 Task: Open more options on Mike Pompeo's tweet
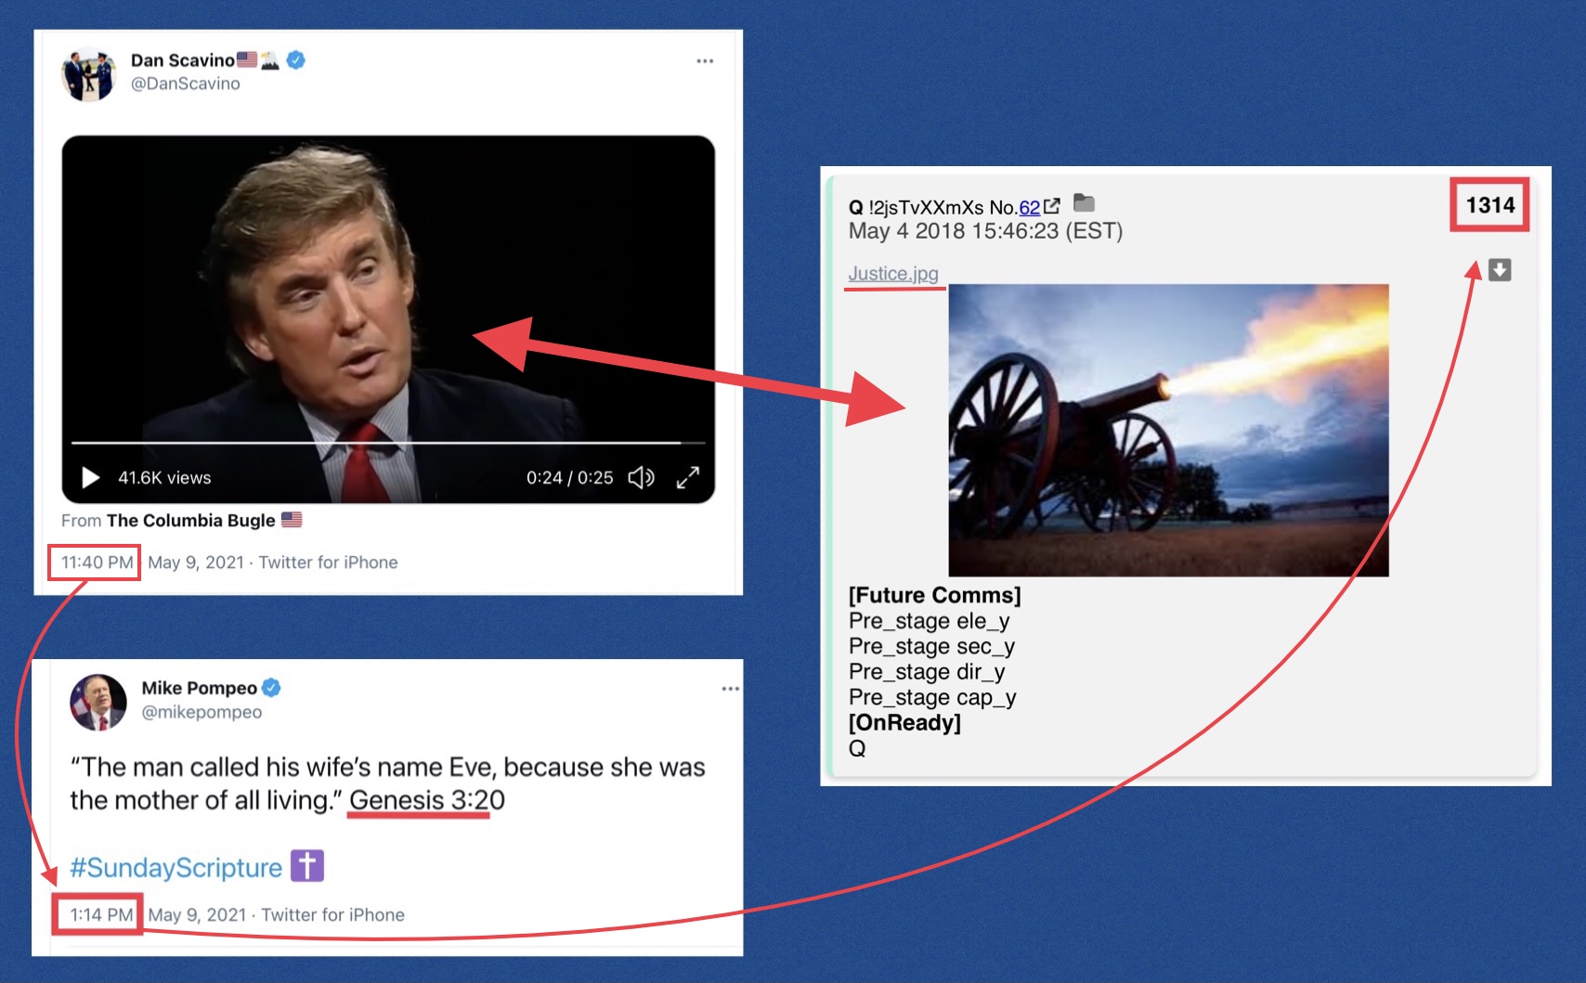coord(731,689)
